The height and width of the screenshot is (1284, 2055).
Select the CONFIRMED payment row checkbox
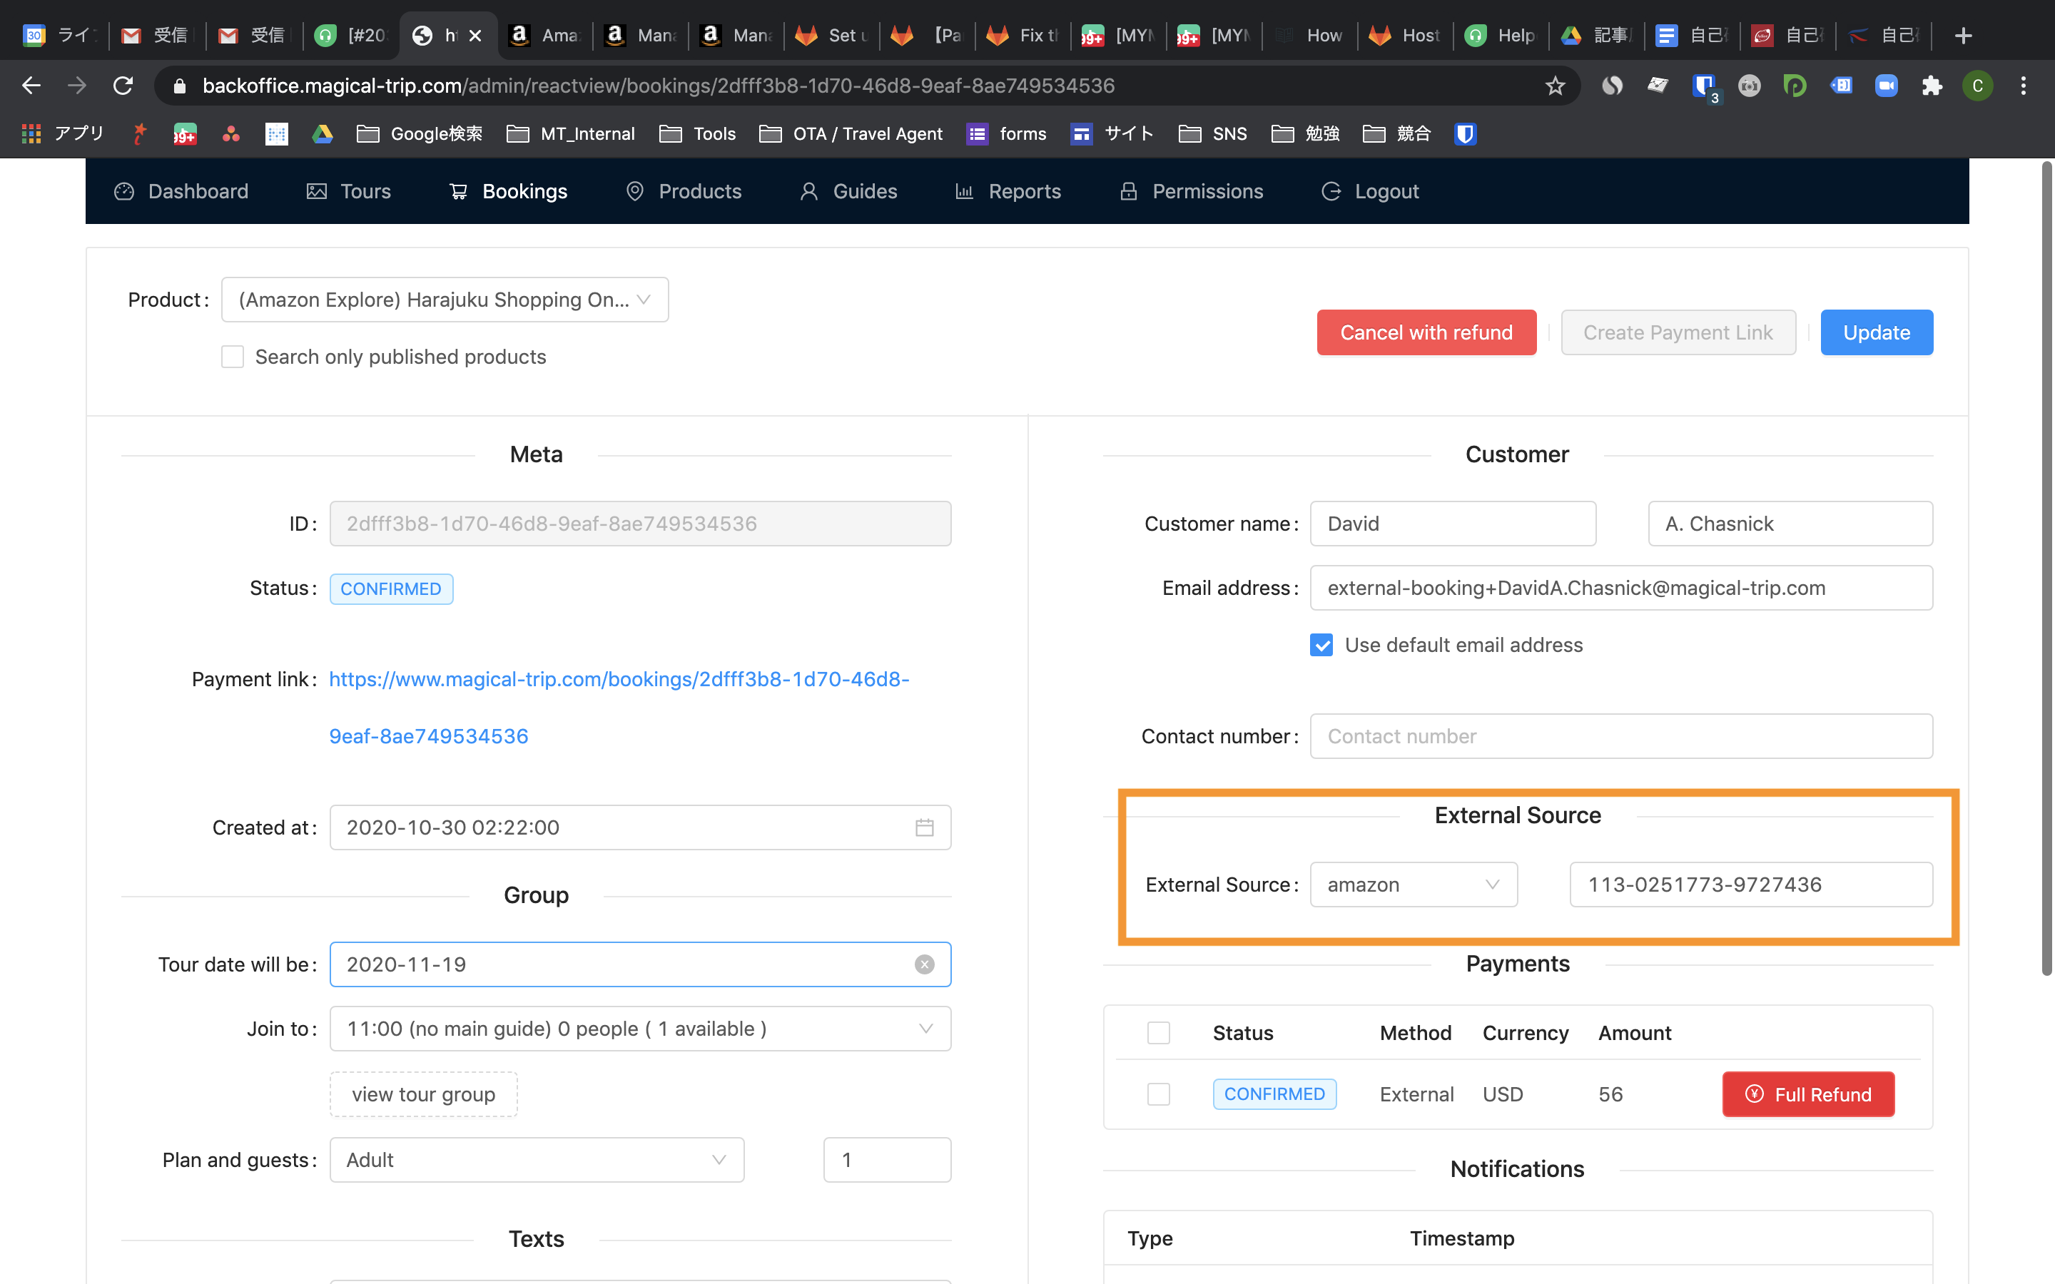coord(1158,1094)
